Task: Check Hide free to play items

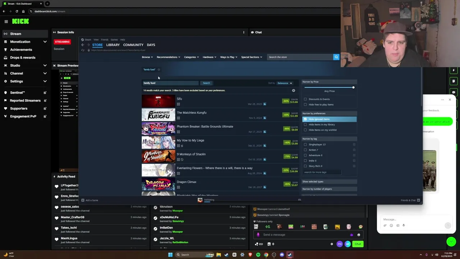Action: pyautogui.click(x=305, y=105)
